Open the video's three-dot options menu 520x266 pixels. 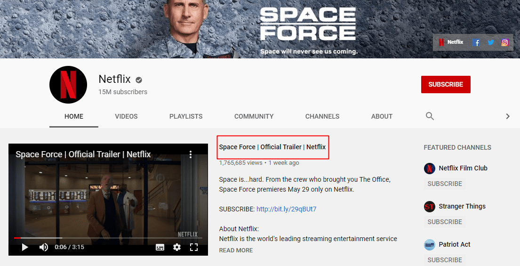191,154
